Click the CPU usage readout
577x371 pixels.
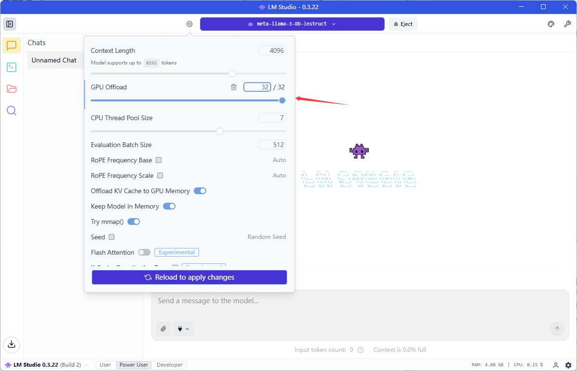(528, 365)
